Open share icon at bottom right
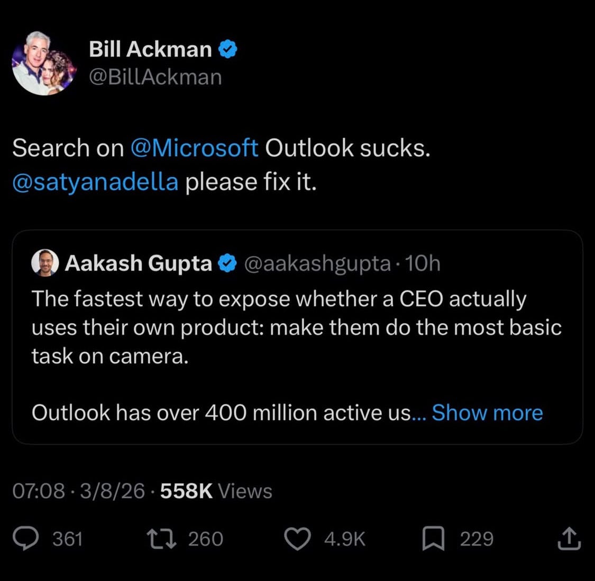595x581 pixels. click(x=569, y=539)
